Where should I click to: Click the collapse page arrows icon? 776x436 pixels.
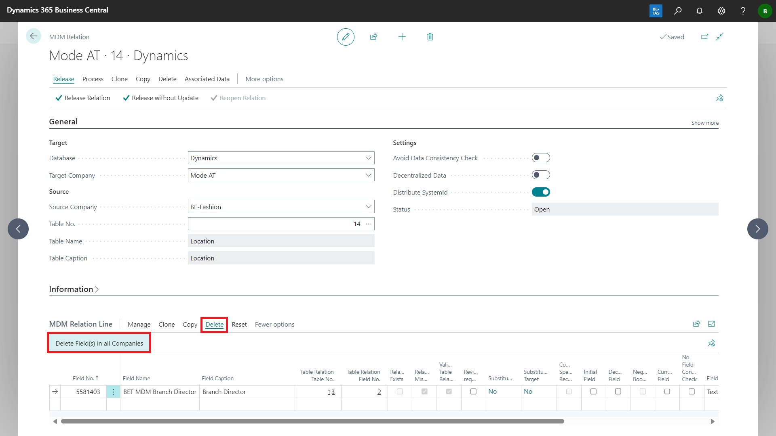[720, 37]
